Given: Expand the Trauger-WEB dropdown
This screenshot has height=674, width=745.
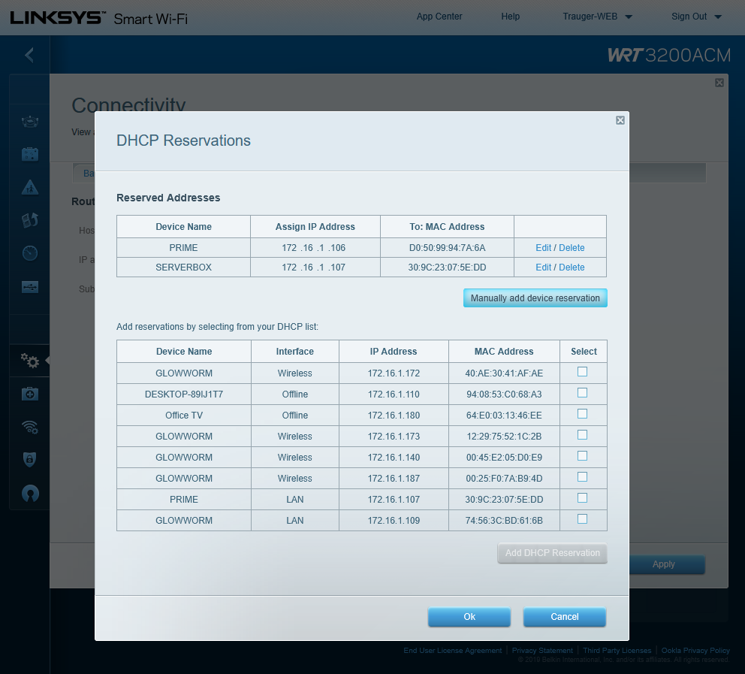Looking at the screenshot, I should [598, 17].
